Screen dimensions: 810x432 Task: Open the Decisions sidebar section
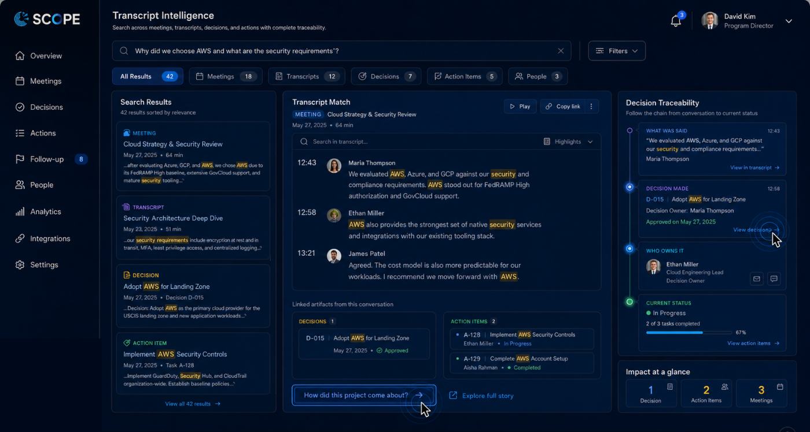pos(39,107)
